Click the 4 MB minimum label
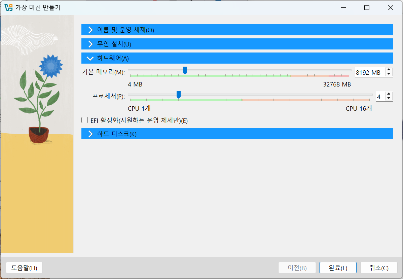 135,84
